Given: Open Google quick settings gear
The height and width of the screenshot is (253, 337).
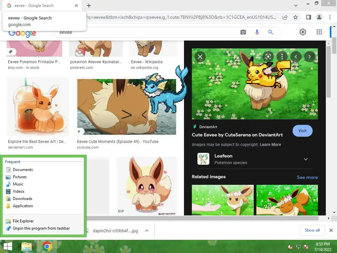Looking at the screenshot, I should tap(303, 32).
